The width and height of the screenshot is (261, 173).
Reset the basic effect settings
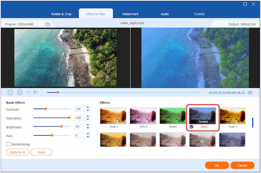[x=41, y=152]
